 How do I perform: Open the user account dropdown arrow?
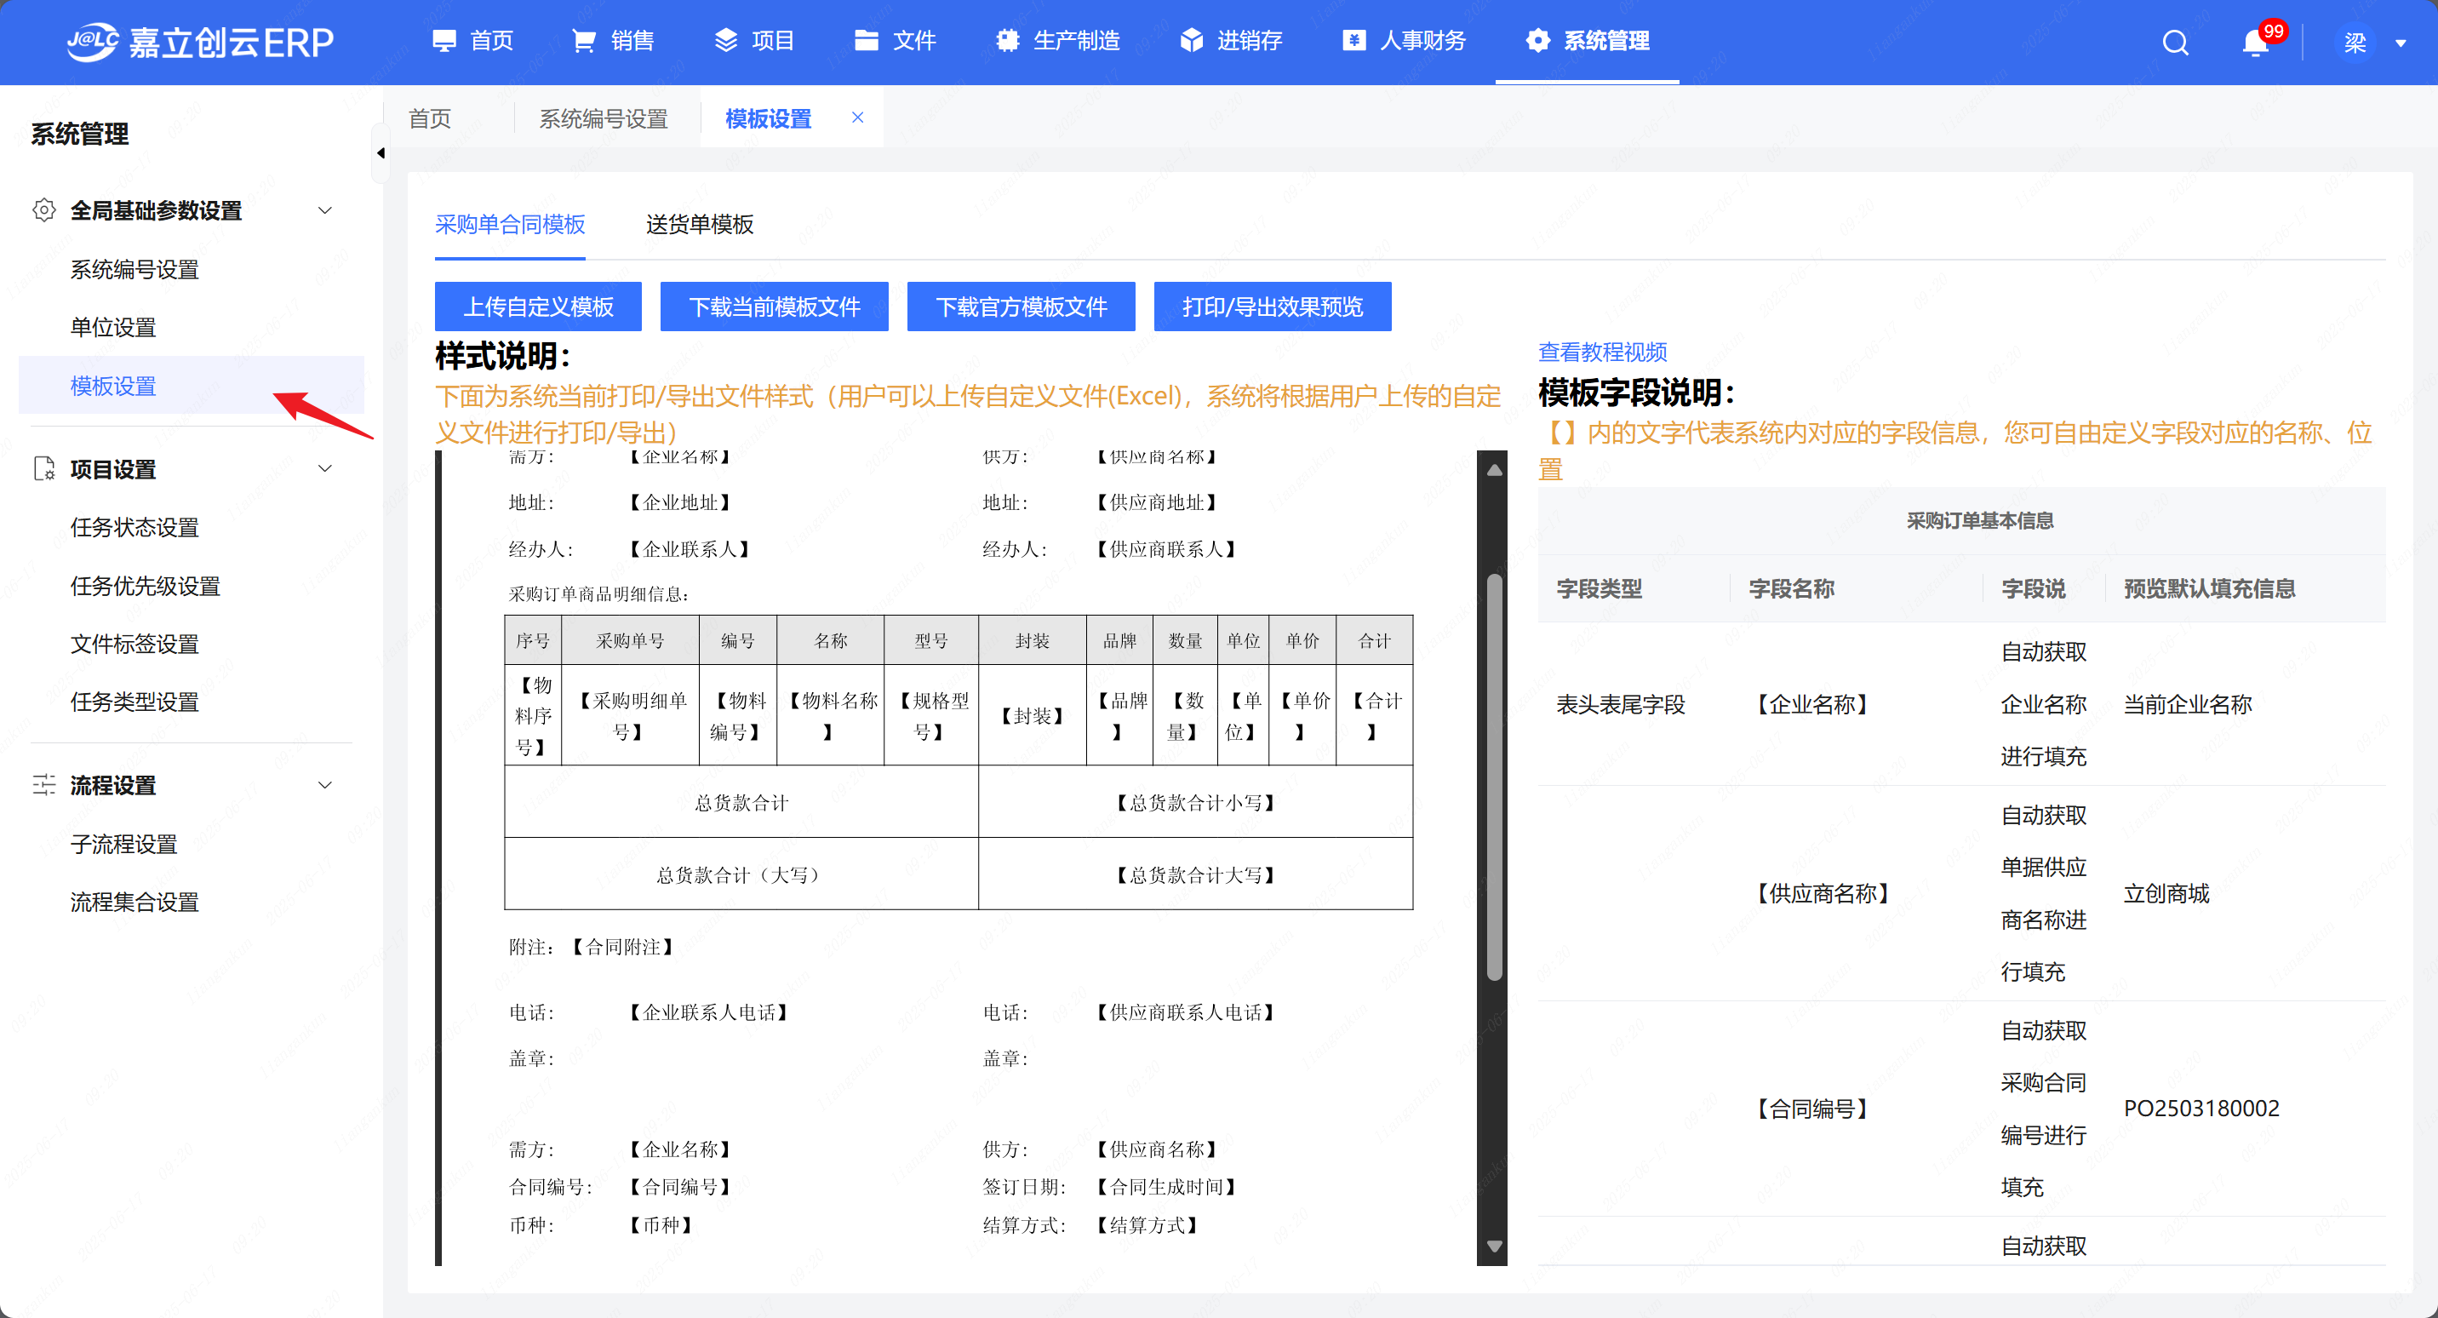(x=2401, y=43)
